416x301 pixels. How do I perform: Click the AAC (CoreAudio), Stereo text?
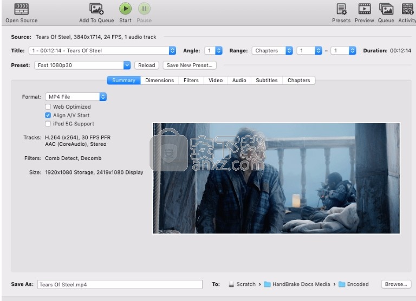[76, 144]
